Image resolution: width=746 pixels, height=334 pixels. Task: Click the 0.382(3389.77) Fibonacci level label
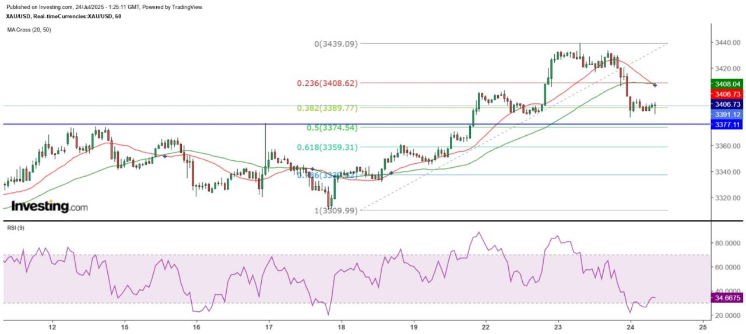pos(328,108)
